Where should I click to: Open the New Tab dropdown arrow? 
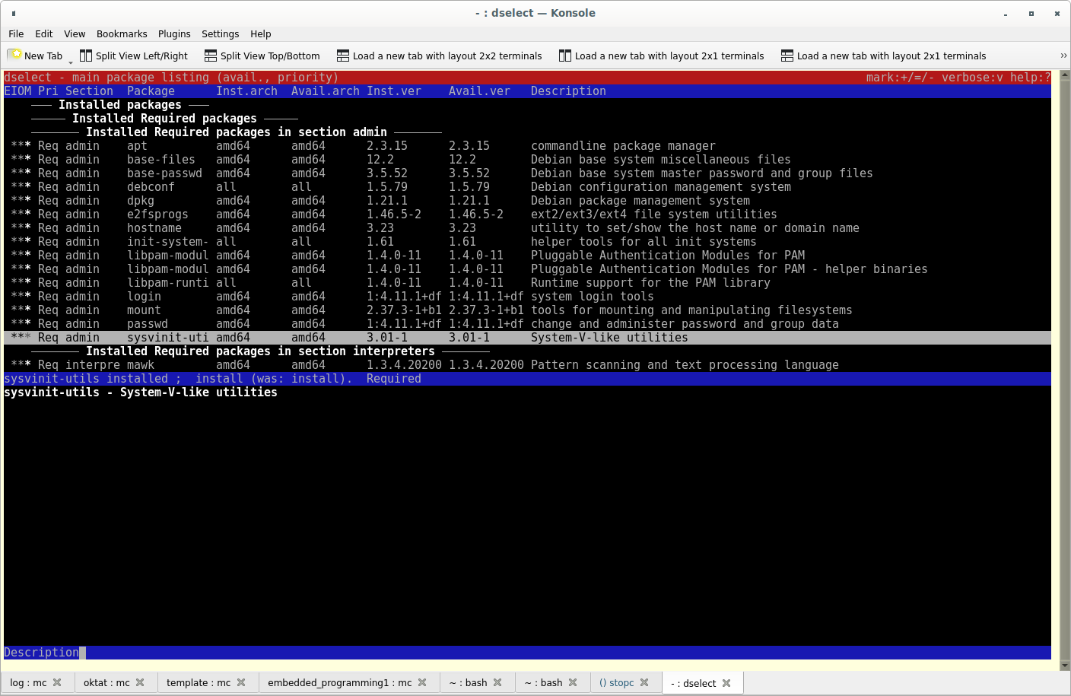pos(71,61)
